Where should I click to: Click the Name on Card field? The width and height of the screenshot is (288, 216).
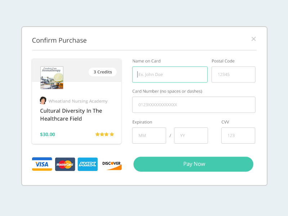(170, 75)
